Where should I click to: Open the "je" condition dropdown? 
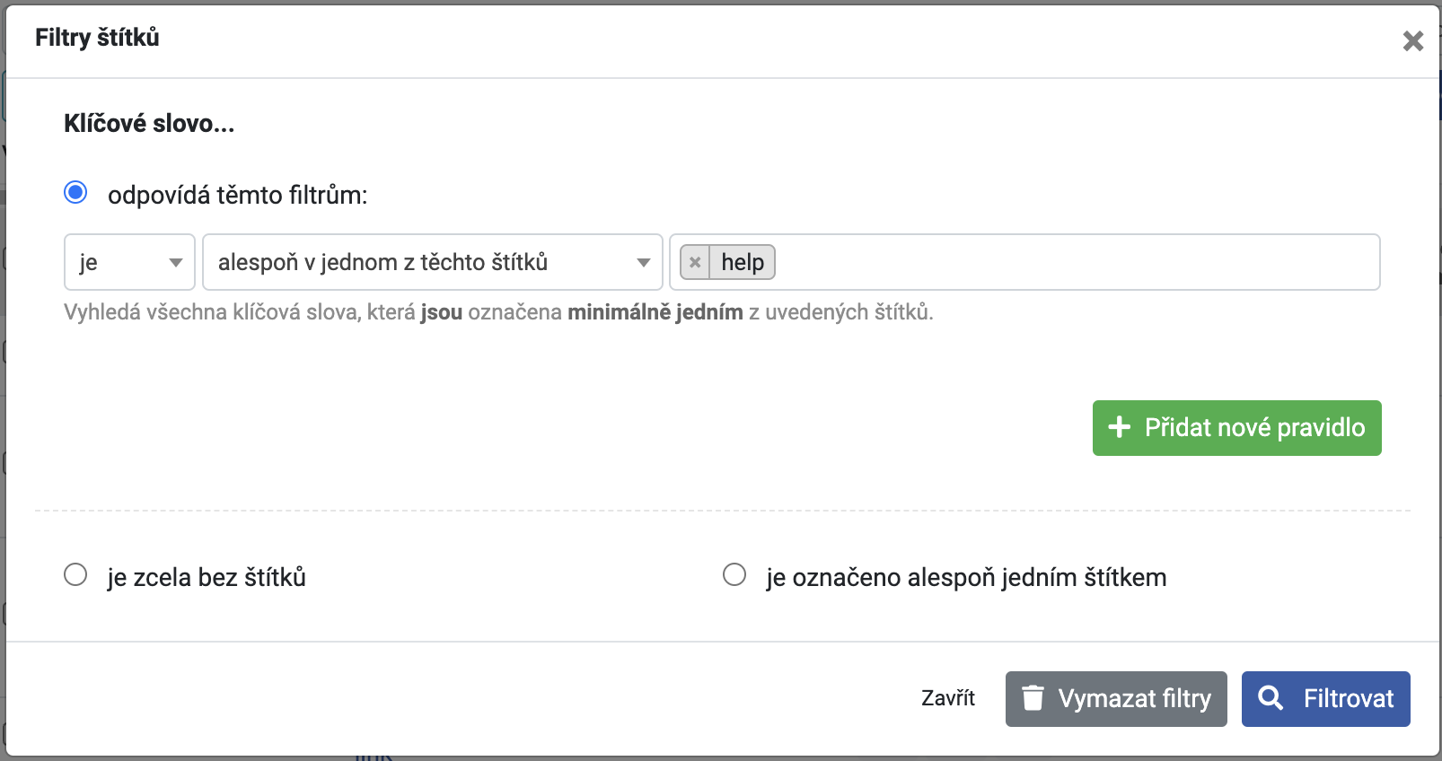click(x=129, y=262)
